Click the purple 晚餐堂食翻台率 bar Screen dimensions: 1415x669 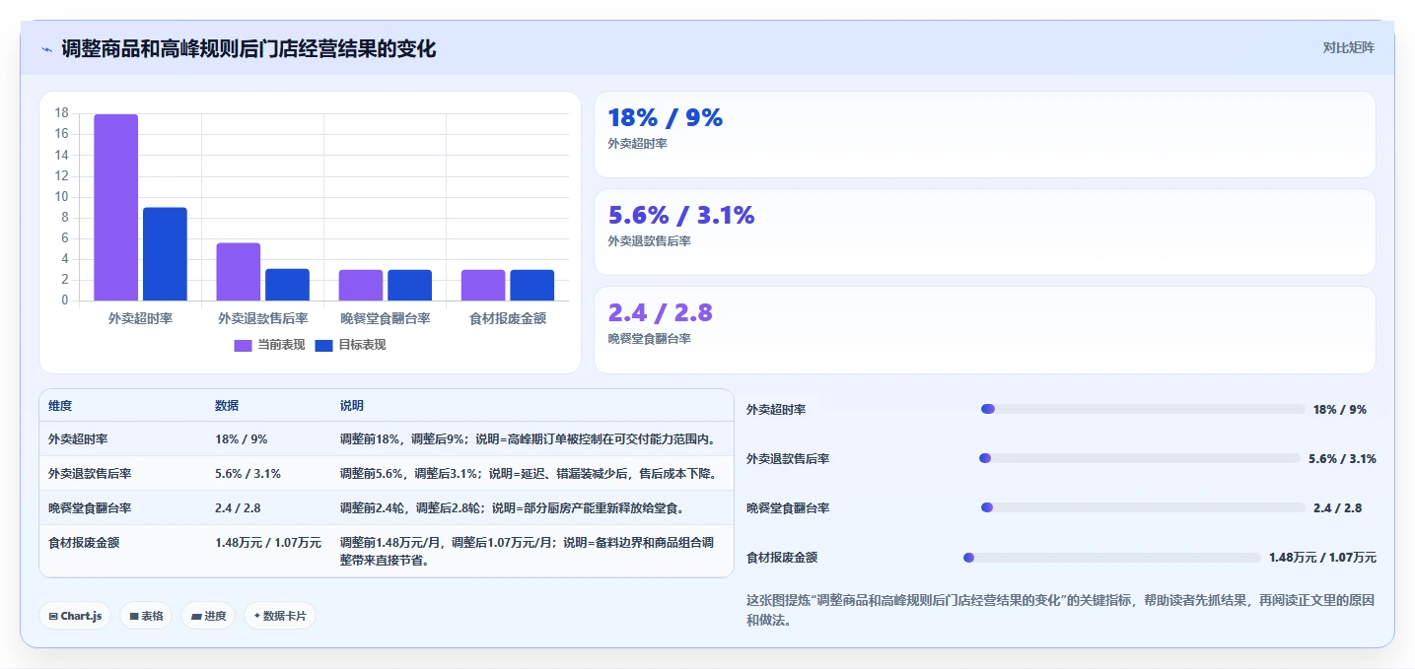(361, 285)
